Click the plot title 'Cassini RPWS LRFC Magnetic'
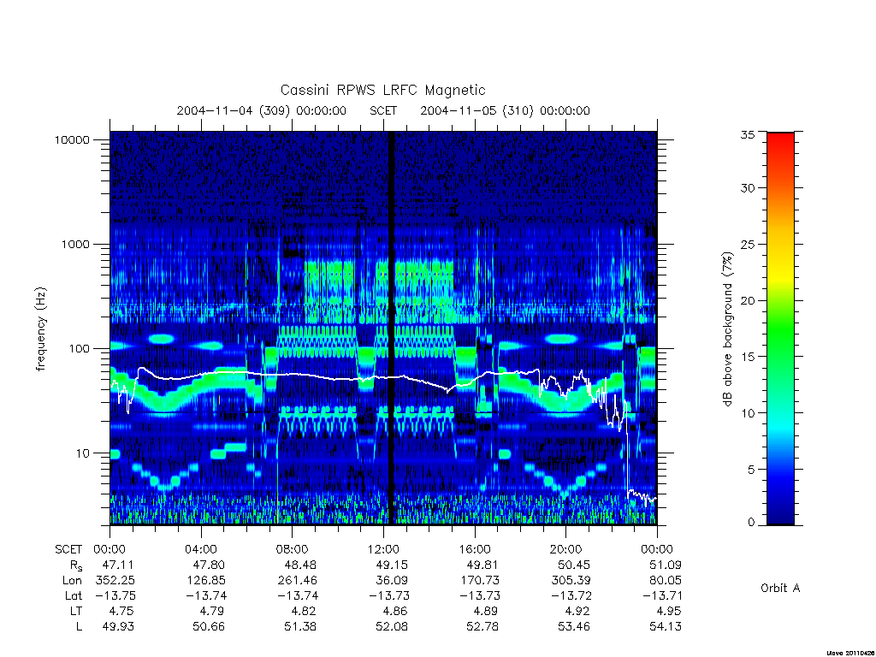The height and width of the screenshot is (657, 876). [x=382, y=90]
